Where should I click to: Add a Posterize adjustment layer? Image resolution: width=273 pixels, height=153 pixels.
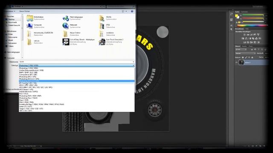[248, 42]
